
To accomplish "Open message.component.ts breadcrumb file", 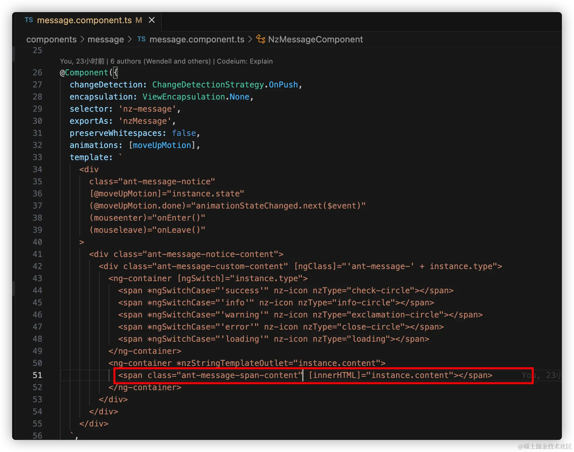I will click(x=197, y=39).
